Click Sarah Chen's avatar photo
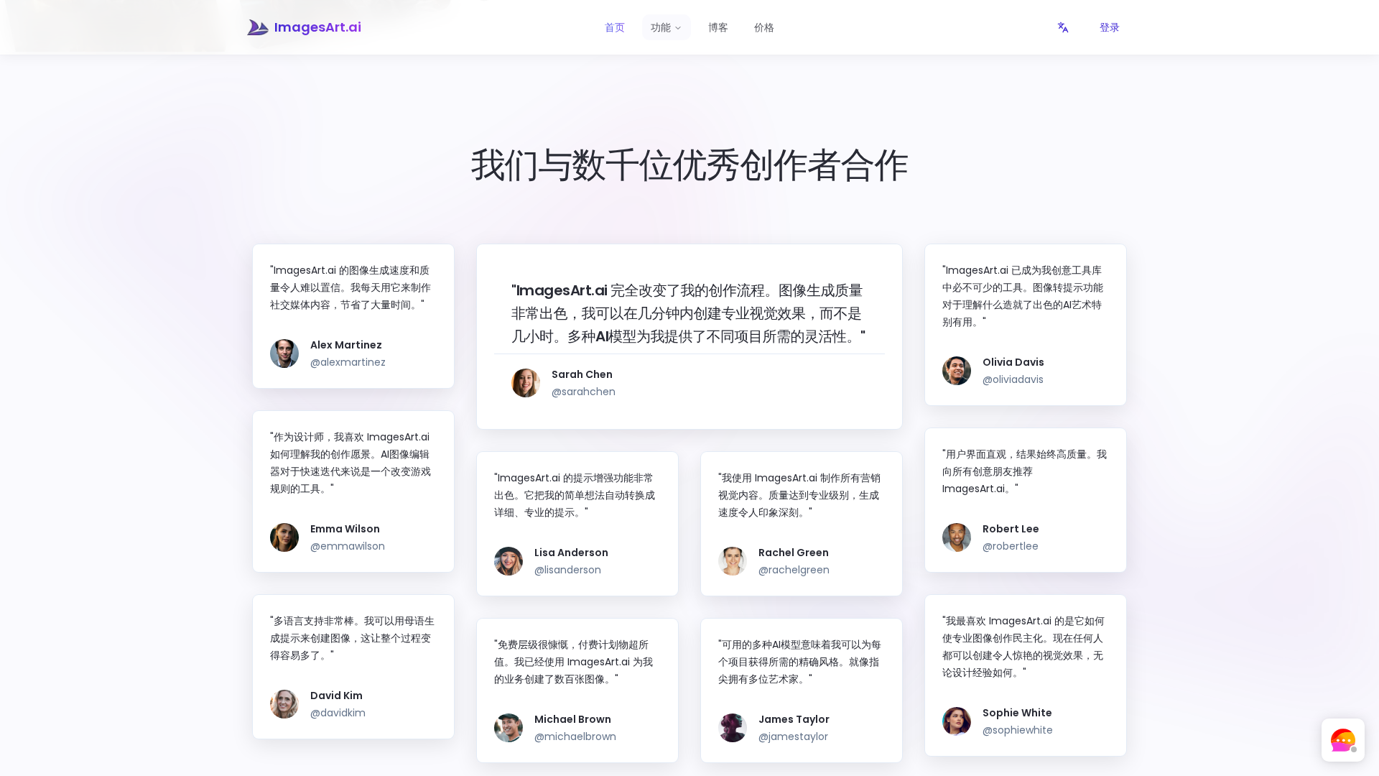Image resolution: width=1379 pixels, height=776 pixels. point(526,383)
